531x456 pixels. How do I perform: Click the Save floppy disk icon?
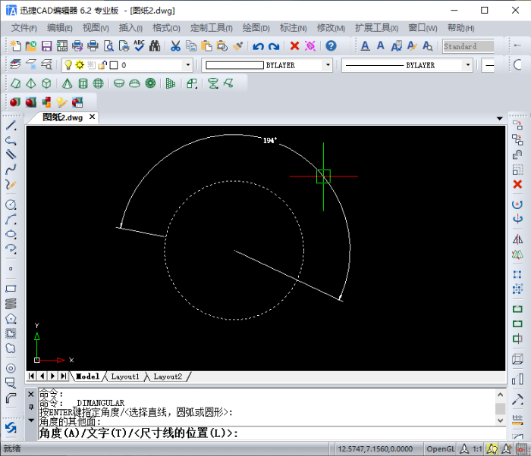(46, 45)
